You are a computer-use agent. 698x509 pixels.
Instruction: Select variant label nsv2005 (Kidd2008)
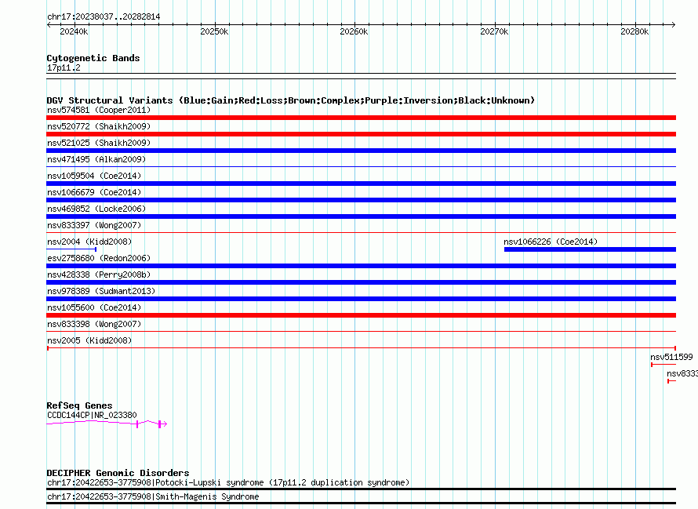pyautogui.click(x=89, y=340)
